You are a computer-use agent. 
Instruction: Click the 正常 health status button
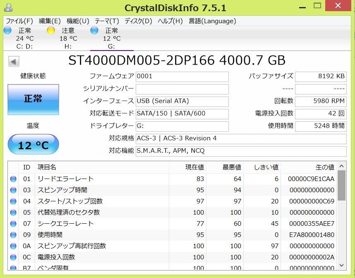click(x=33, y=99)
